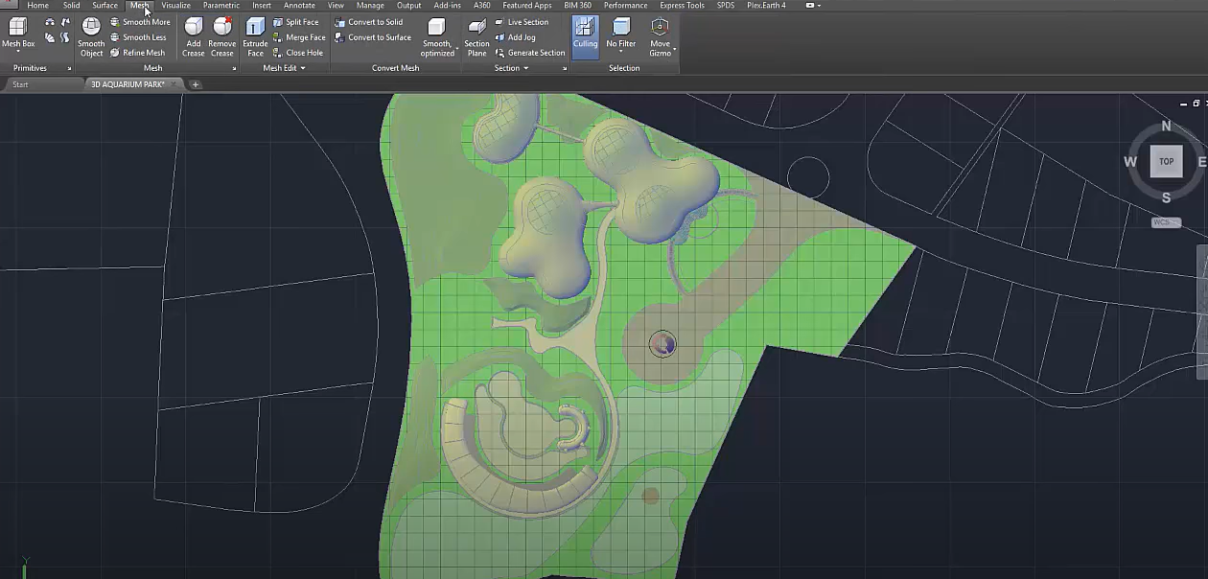
Task: Open the View ribbon tab
Action: tap(336, 6)
